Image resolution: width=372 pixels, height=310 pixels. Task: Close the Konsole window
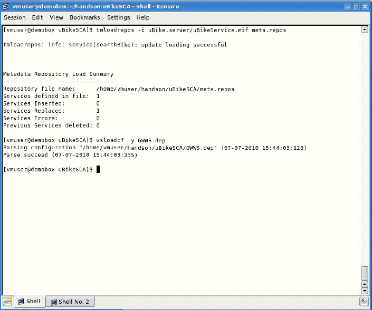pyautogui.click(x=365, y=7)
